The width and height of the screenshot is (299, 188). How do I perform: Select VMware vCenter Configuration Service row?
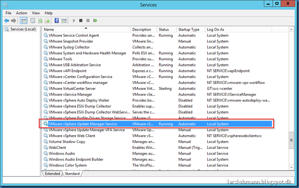coord(157,77)
